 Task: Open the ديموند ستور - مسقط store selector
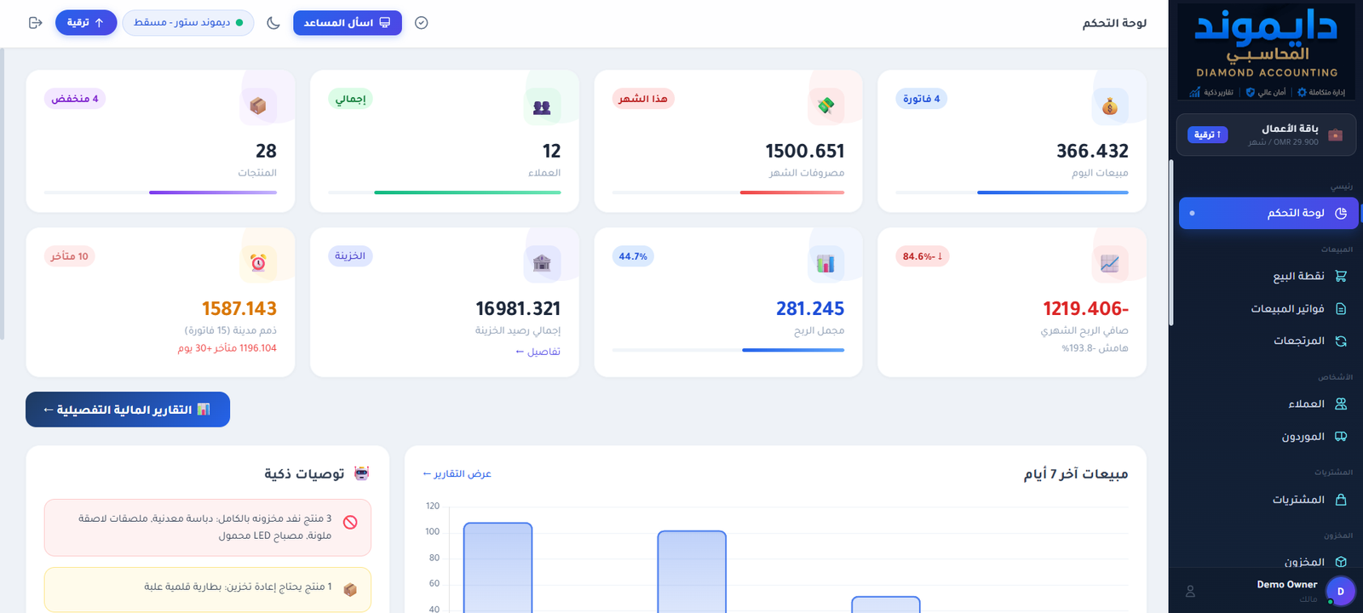188,23
